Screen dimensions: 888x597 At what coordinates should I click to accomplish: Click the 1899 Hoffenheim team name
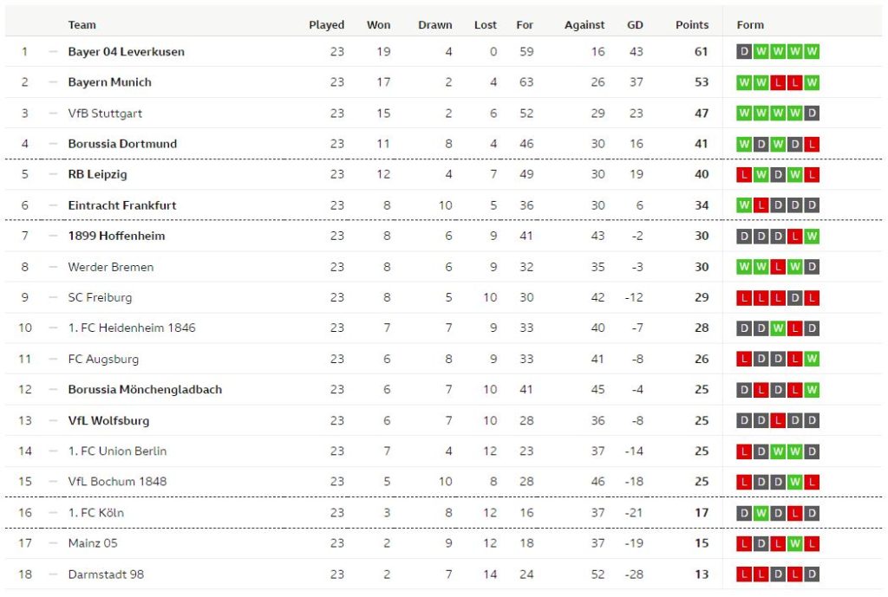coord(116,237)
